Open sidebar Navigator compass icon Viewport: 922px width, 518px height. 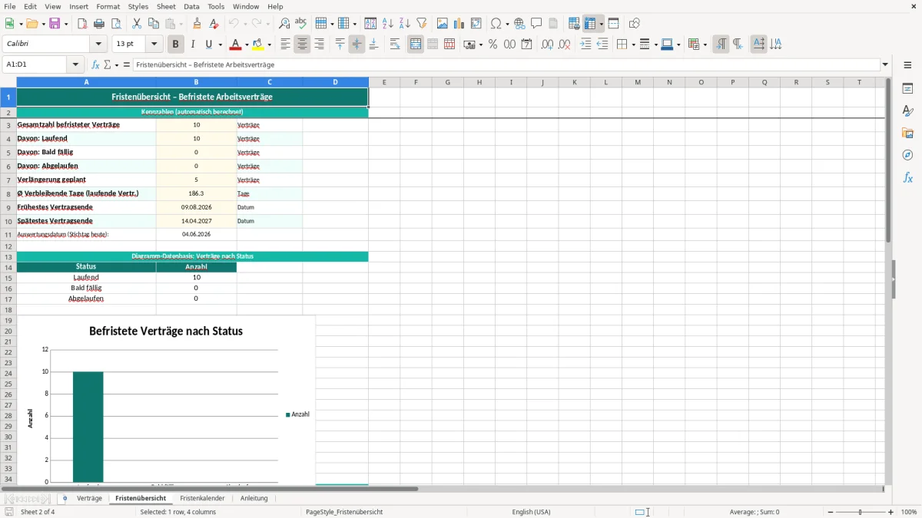coord(907,156)
